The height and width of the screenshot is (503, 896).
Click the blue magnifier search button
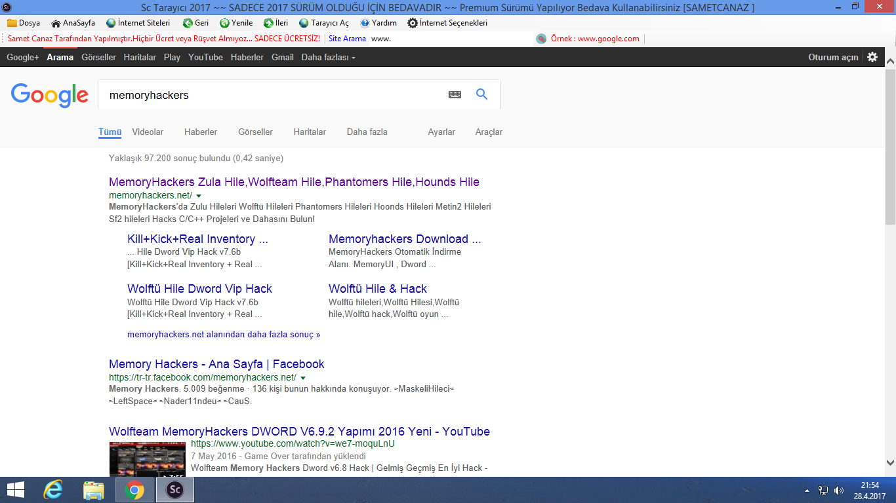(482, 94)
